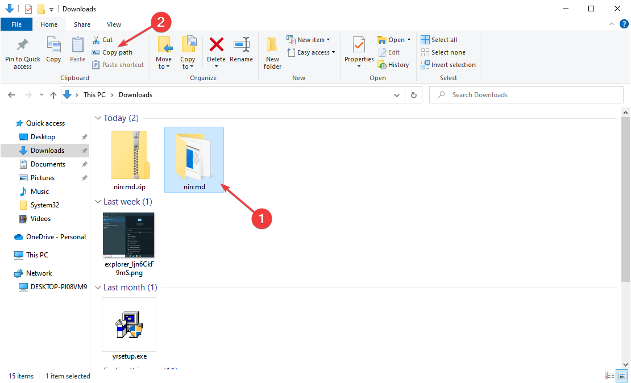The height and width of the screenshot is (383, 631).
Task: Click This PC in address breadcrumb
Action: pos(94,95)
